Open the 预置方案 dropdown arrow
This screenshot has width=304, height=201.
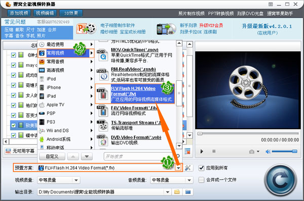(x=178, y=168)
